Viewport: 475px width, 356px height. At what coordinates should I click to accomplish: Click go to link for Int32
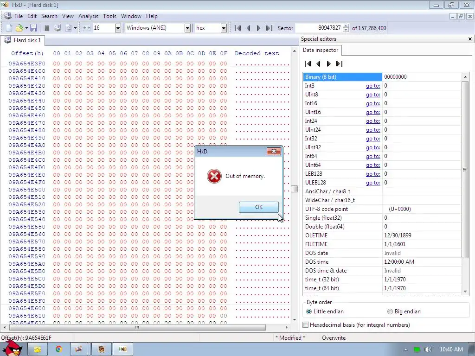click(x=373, y=139)
